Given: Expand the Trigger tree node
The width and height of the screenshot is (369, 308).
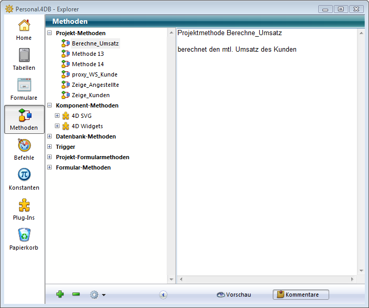Looking at the screenshot, I should point(50,147).
